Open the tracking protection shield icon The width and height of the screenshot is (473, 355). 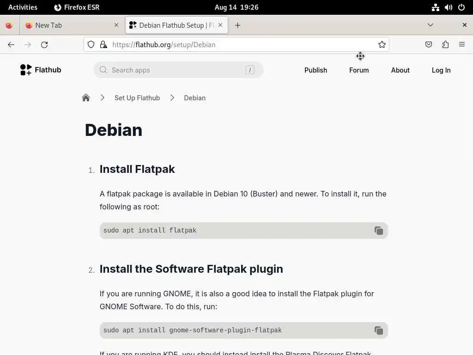tap(91, 45)
